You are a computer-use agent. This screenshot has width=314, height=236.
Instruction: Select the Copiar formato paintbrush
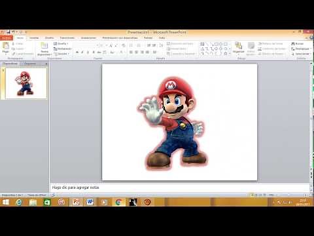click(x=14, y=54)
